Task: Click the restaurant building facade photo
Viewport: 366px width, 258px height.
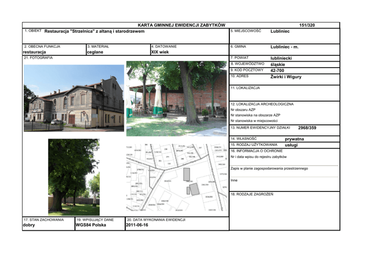Action: [74, 98]
